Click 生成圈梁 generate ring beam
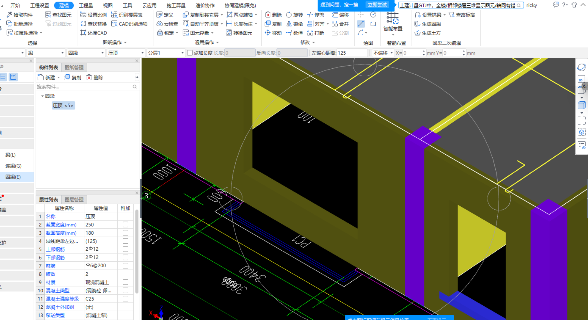The width and height of the screenshot is (588, 320). pos(428,24)
